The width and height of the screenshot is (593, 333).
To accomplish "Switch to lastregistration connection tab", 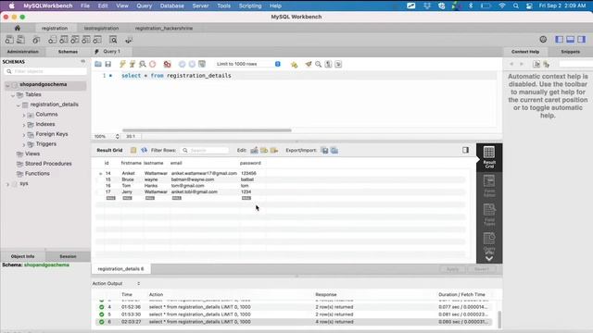I will (101, 29).
